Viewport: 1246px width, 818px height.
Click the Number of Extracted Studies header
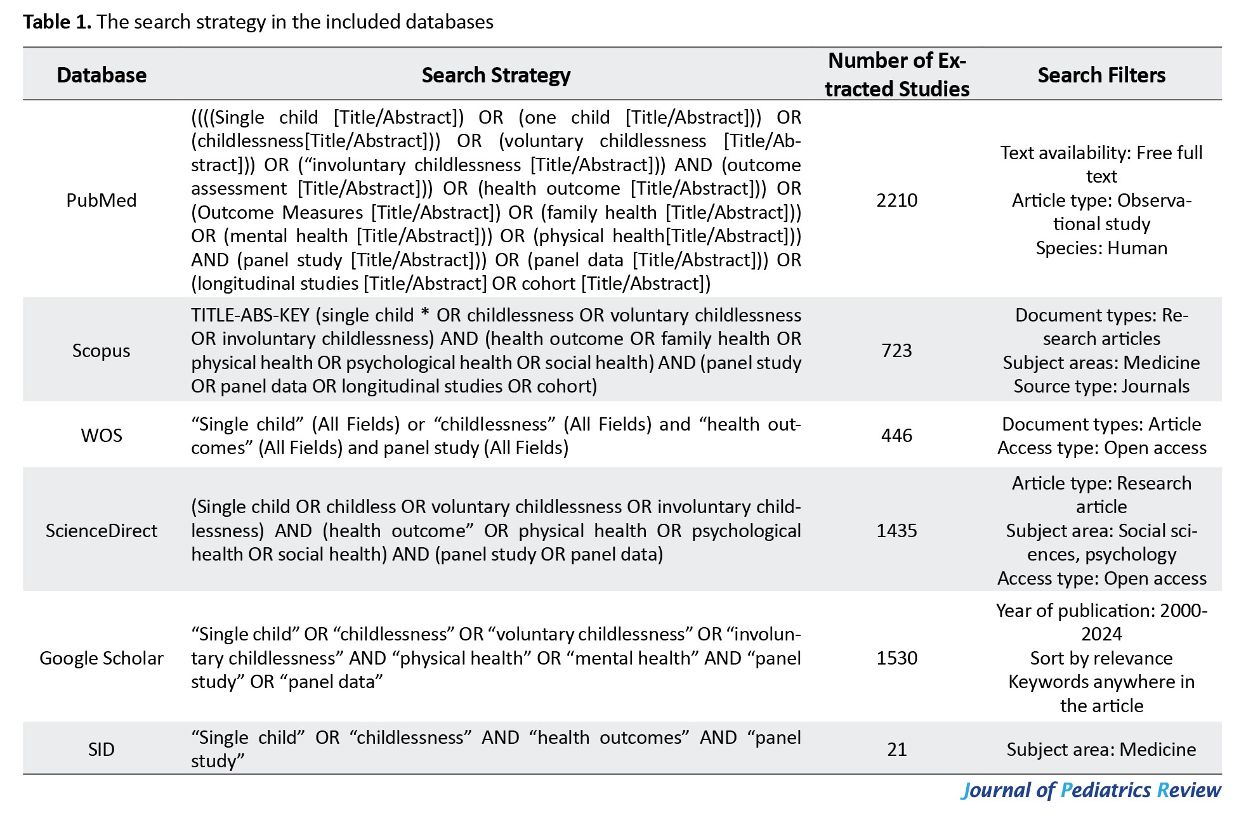tap(896, 74)
